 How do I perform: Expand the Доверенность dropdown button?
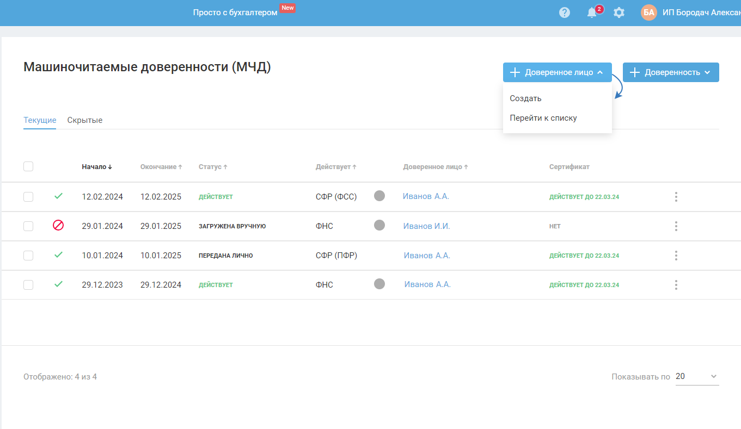[x=670, y=72]
